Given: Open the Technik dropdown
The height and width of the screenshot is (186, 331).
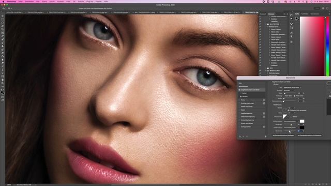Looking at the screenshot, I should point(289,90).
